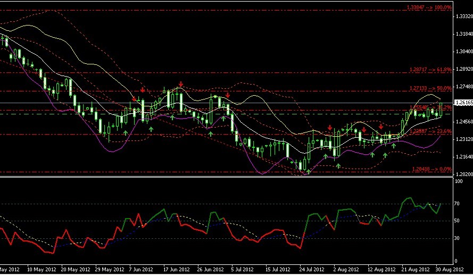
Task: Click price axis value 1.33320
Action: pyautogui.click(x=464, y=16)
